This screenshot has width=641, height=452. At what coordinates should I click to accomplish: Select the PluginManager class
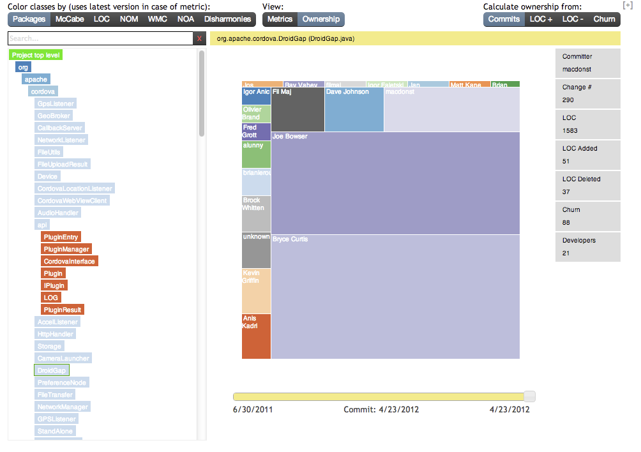point(66,249)
